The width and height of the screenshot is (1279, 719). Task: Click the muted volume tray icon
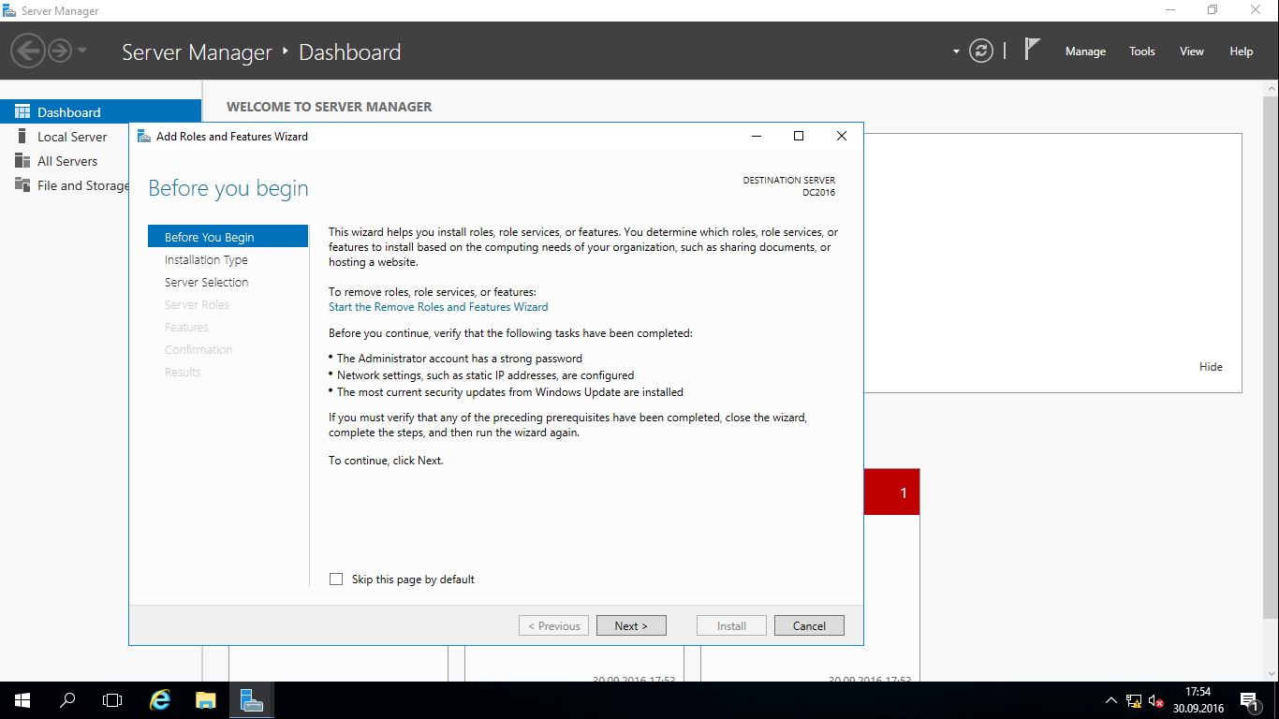pos(1156,700)
